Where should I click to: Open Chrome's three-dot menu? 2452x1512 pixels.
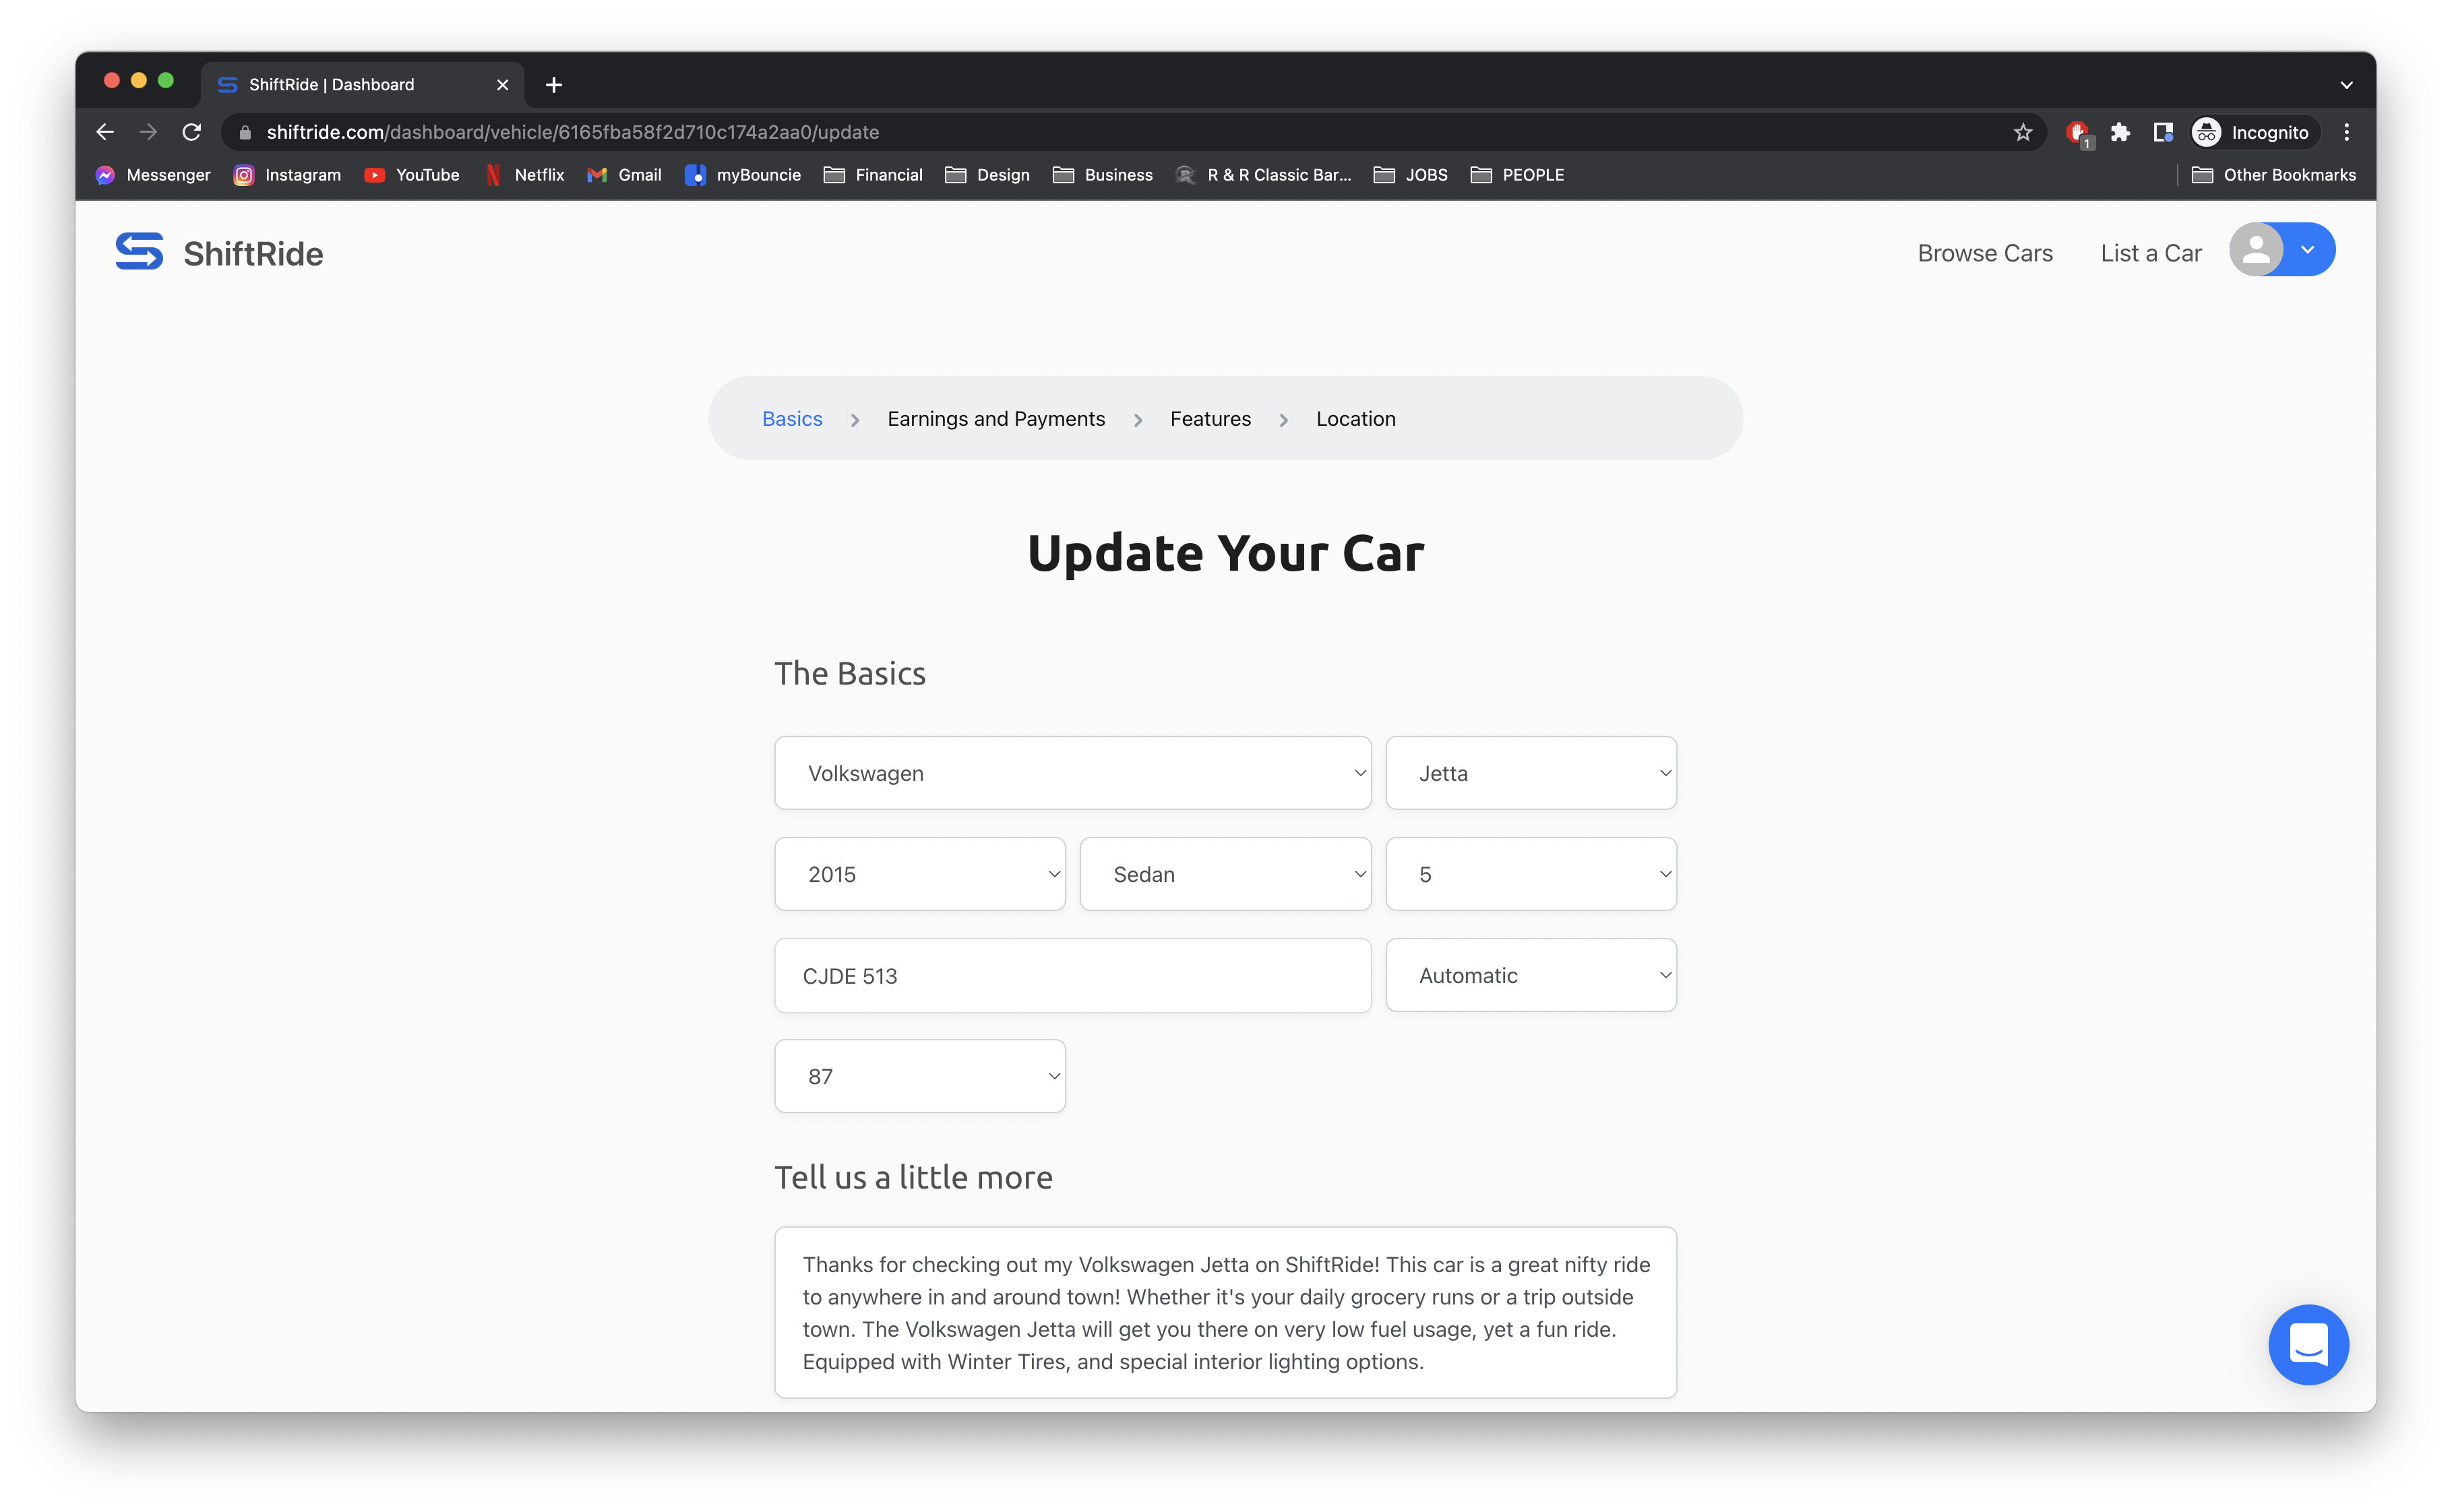point(2347,132)
